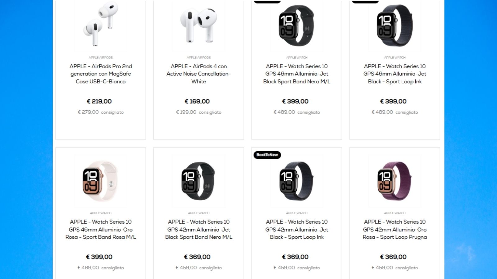The width and height of the screenshot is (497, 279).
Task: Click the € 219,00 AirPods Pro price
Action: 99,101
